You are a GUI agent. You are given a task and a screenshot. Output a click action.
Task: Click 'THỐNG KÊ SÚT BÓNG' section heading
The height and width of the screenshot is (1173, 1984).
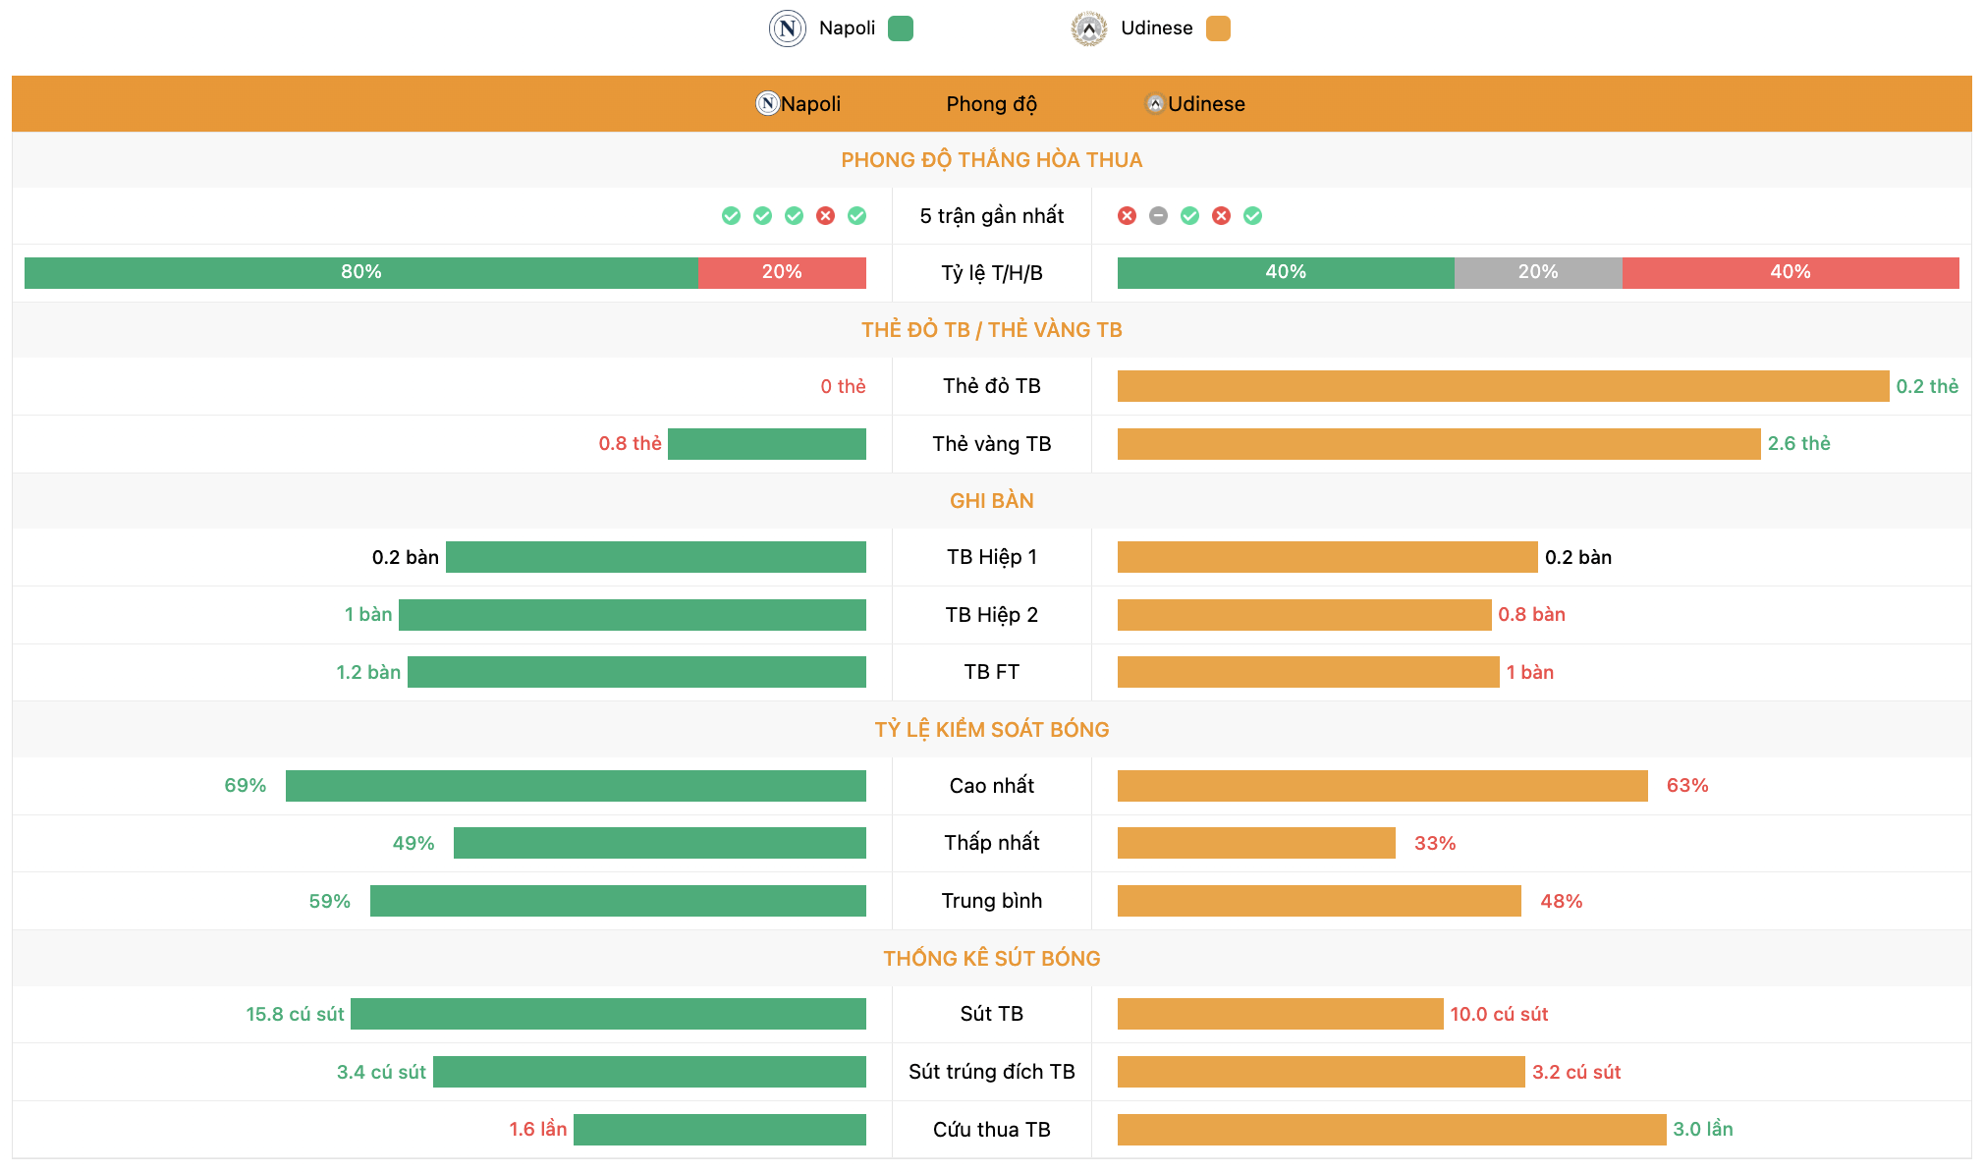pos(991,959)
